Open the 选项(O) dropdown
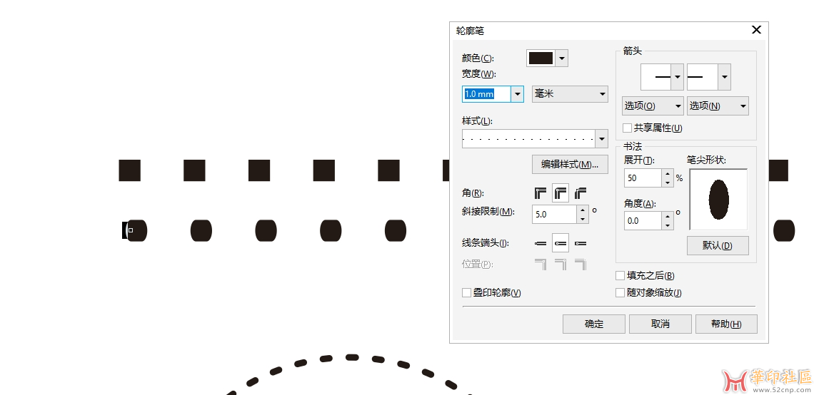The height and width of the screenshot is (395, 814). (653, 106)
